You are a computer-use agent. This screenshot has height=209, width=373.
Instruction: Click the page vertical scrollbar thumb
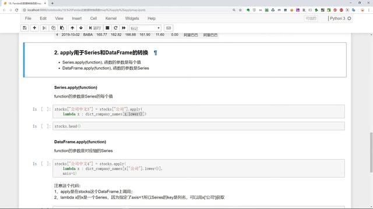pyautogui.click(x=371, y=153)
